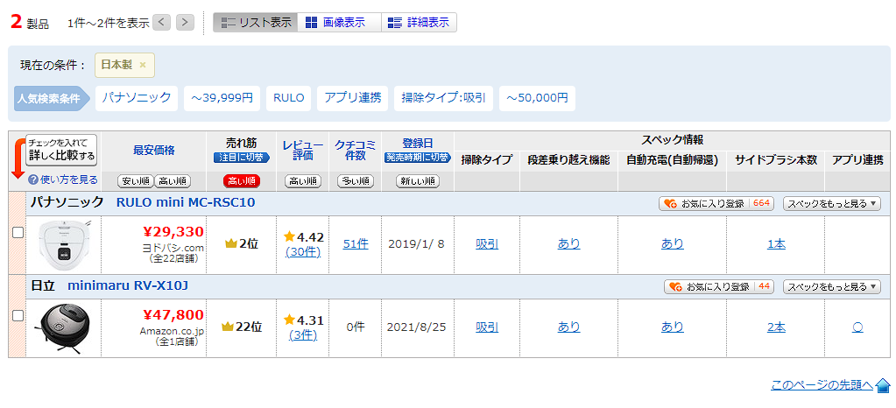Switch to 画像表示 view
Image resolution: width=896 pixels, height=408 pixels.
pos(338,23)
